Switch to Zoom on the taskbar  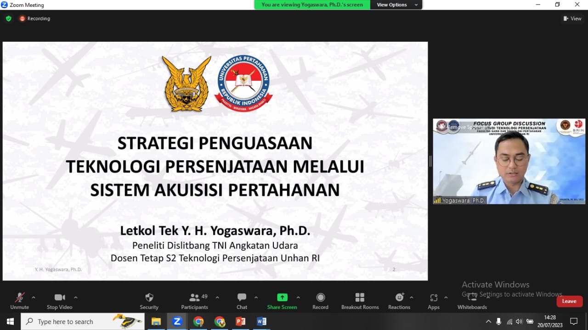coord(177,321)
